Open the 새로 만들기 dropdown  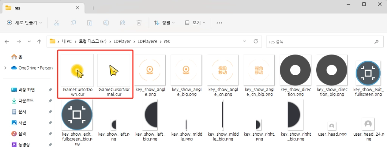(24, 23)
